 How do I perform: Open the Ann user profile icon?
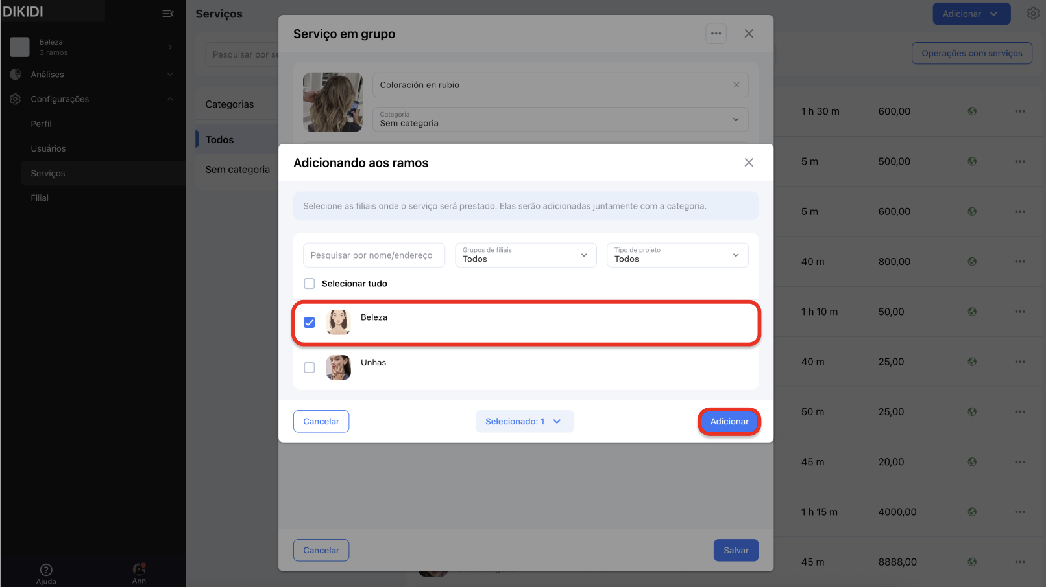[139, 570]
